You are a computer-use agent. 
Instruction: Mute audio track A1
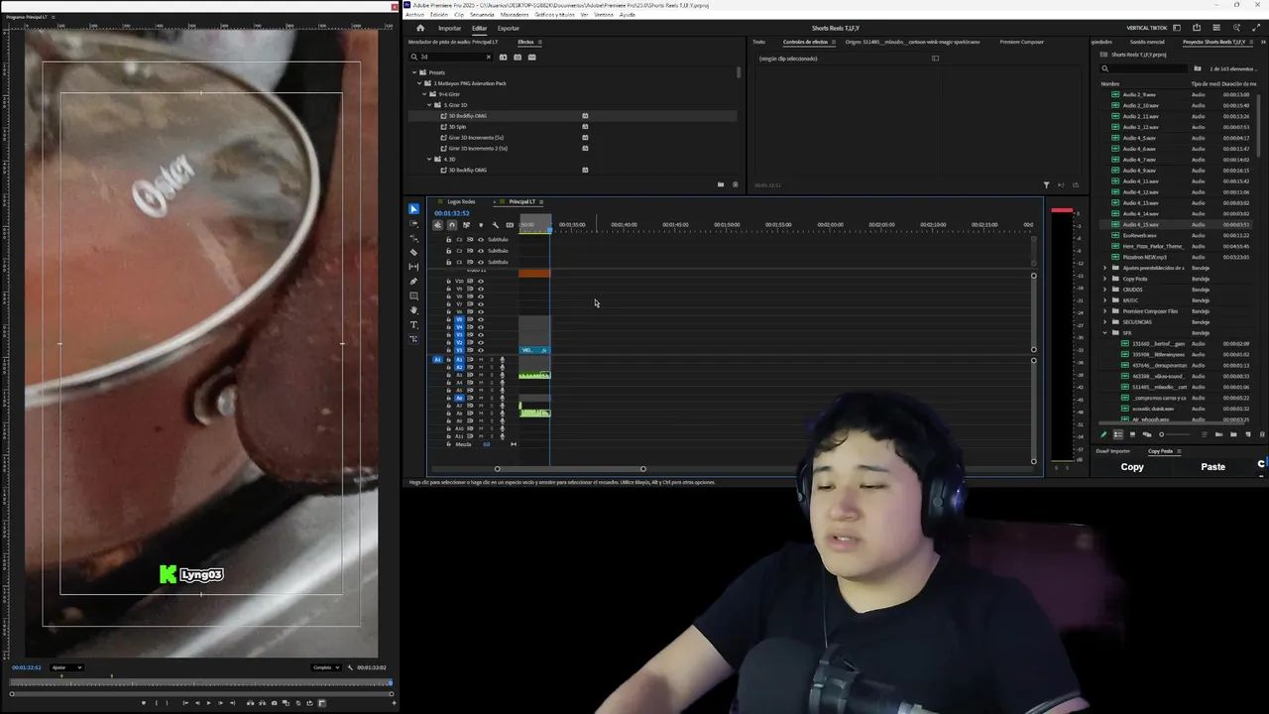(481, 359)
